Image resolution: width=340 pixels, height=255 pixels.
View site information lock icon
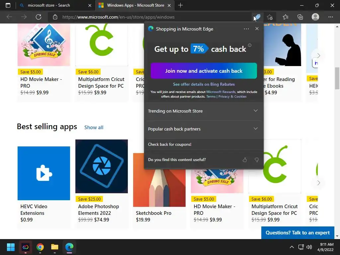(x=55, y=17)
